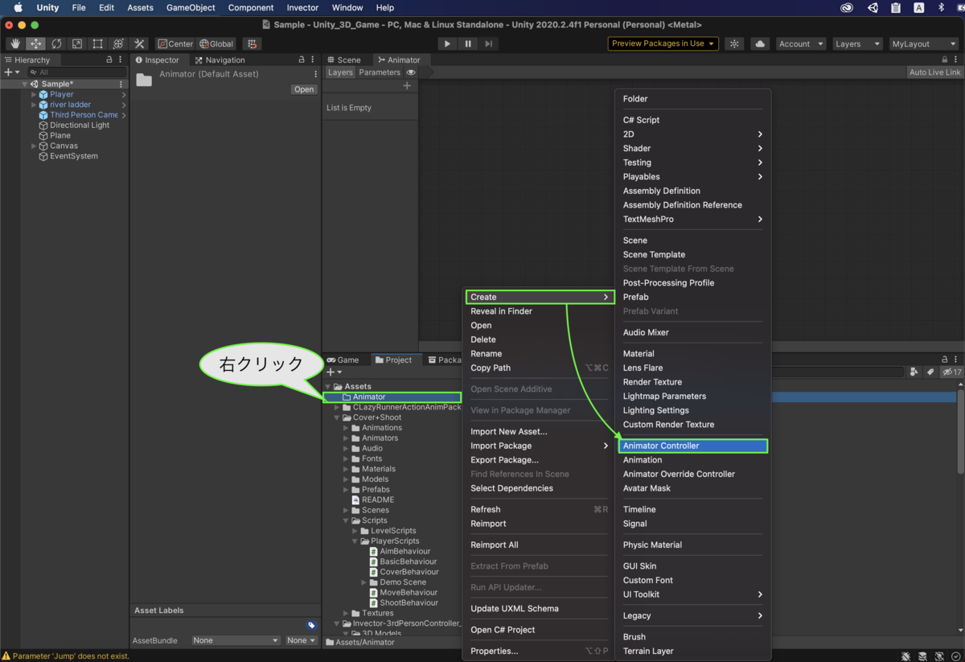This screenshot has width=965, height=662.
Task: Click the Bluetooth icon in macOS menu bar
Action: coord(943,7)
